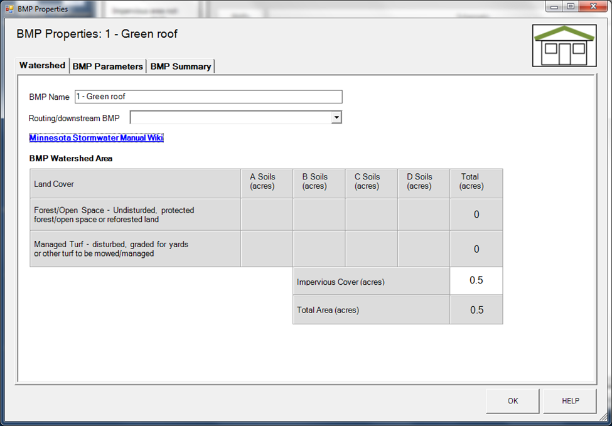The height and width of the screenshot is (426, 612).
Task: Close the BMP Properties window
Action: 592,7
